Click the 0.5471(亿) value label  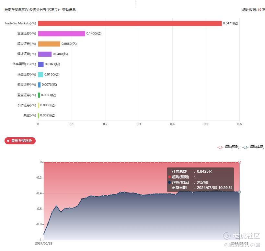[231, 23]
